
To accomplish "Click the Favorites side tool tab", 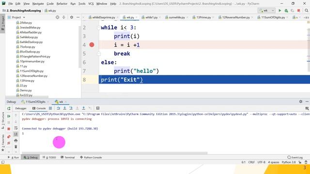I will point(3,143).
